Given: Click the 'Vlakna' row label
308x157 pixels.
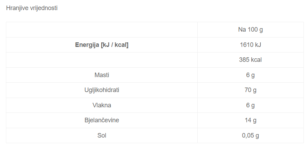Looking at the screenshot, I should pyautogui.click(x=102, y=105).
